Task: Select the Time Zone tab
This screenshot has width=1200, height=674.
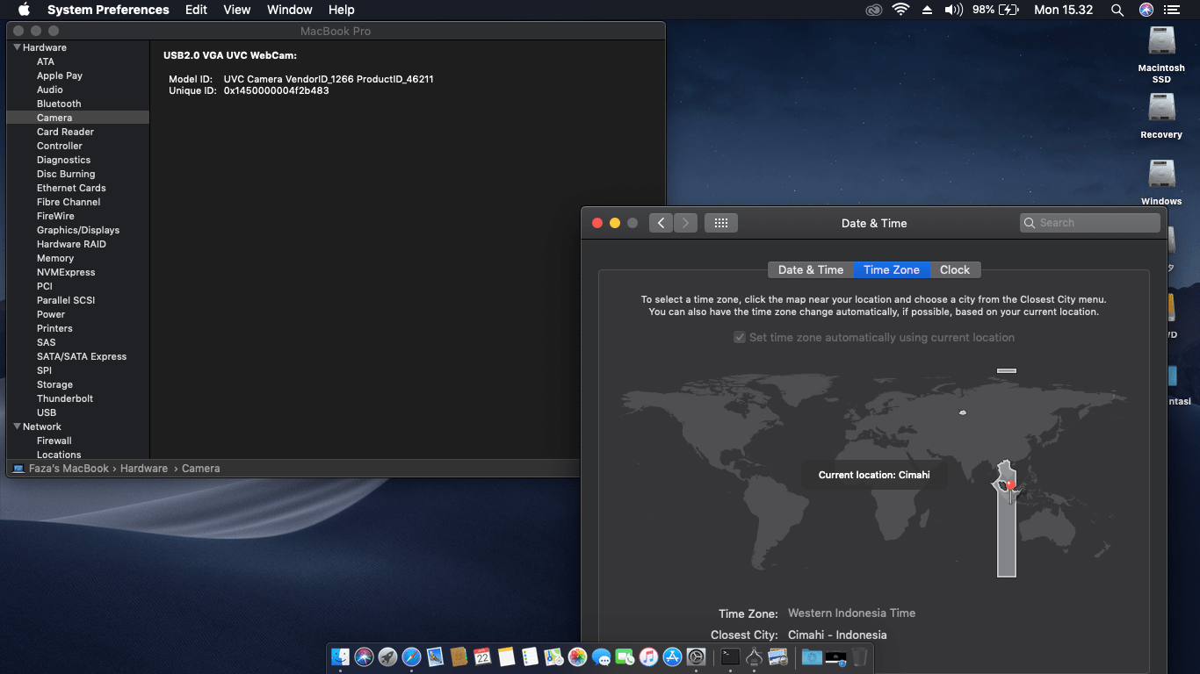Action: 892,270
